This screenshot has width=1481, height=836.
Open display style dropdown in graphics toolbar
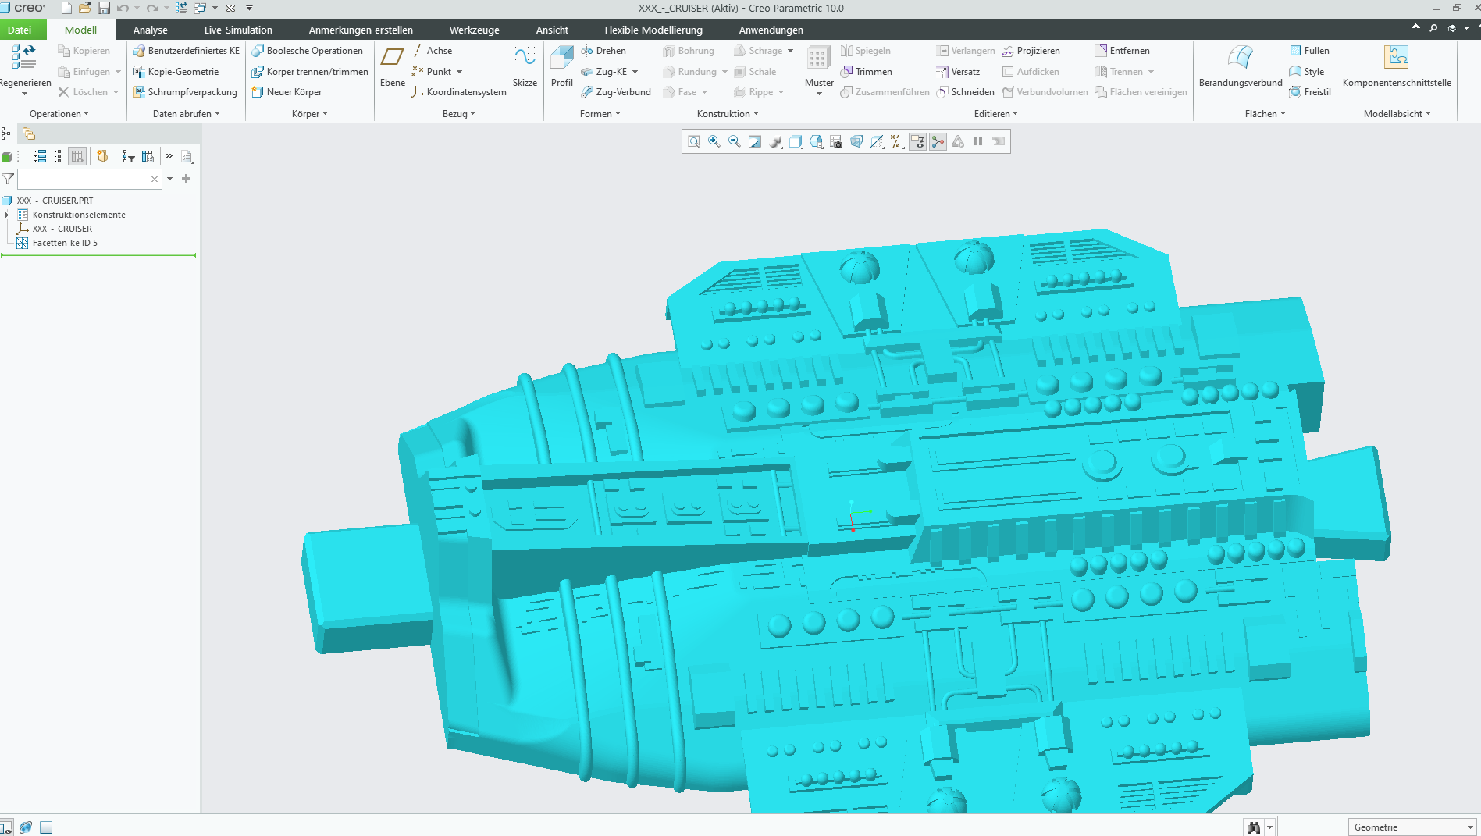(796, 141)
